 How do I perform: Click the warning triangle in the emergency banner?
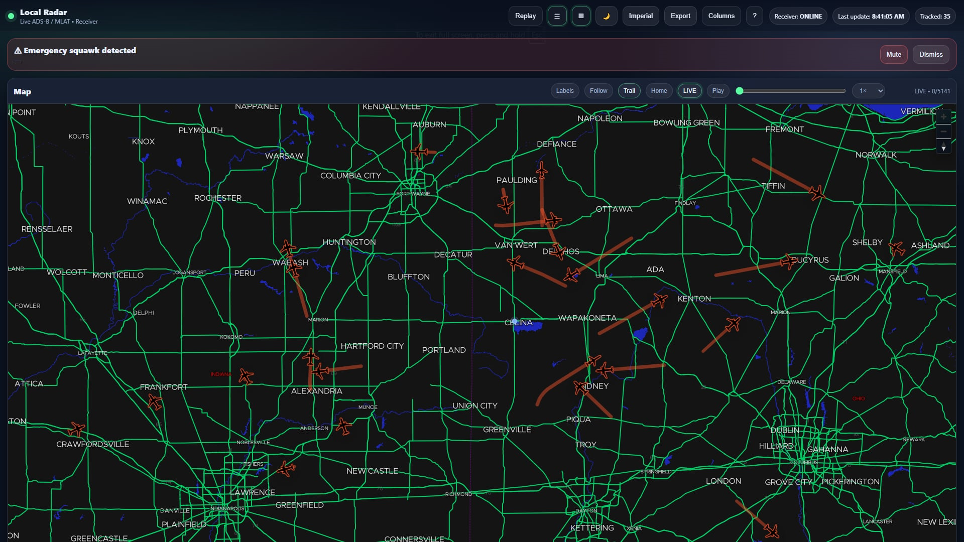(x=17, y=50)
